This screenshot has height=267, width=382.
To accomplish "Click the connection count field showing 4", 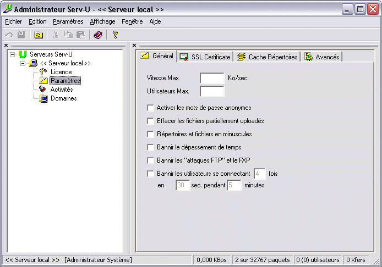I will click(259, 174).
